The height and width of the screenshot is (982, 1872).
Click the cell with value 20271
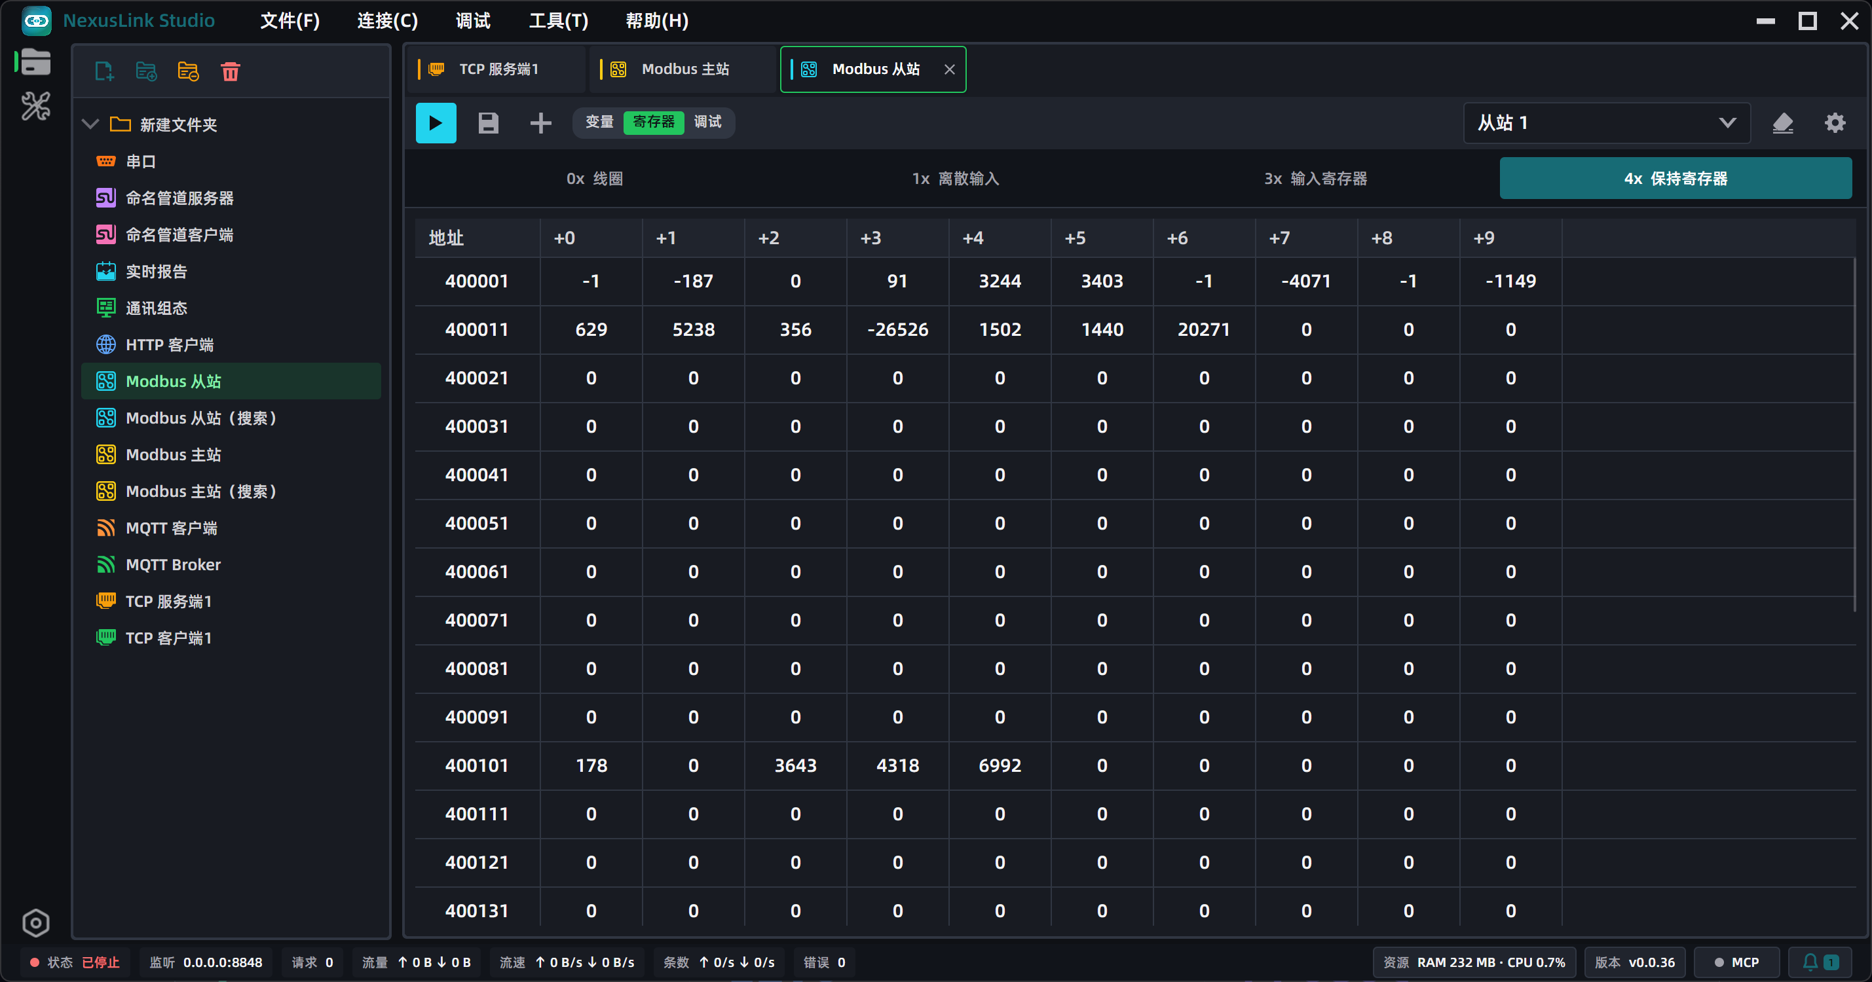point(1204,330)
